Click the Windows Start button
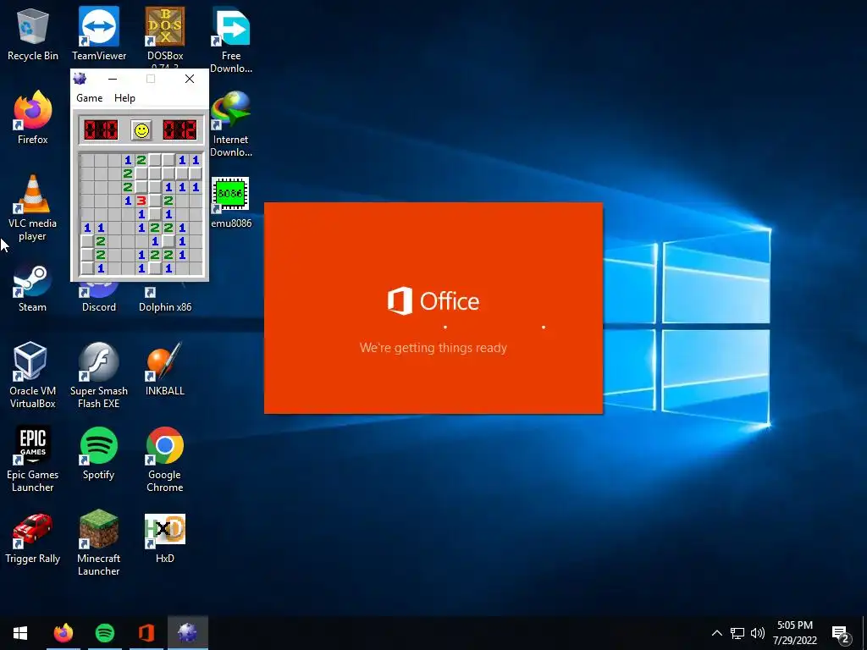 [x=20, y=633]
